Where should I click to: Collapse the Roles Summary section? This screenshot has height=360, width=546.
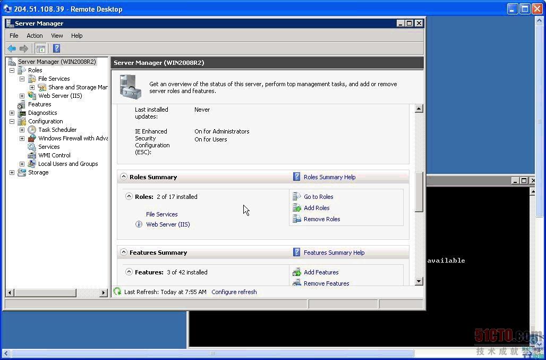(124, 177)
